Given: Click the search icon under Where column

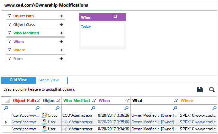Looking at the screenshot, I should [215, 108].
